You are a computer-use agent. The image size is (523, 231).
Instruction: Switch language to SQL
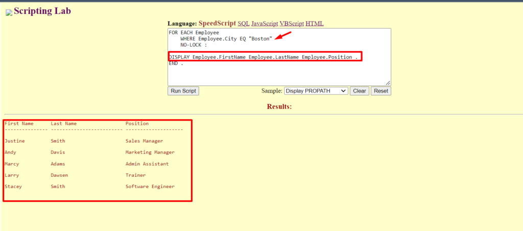244,24
